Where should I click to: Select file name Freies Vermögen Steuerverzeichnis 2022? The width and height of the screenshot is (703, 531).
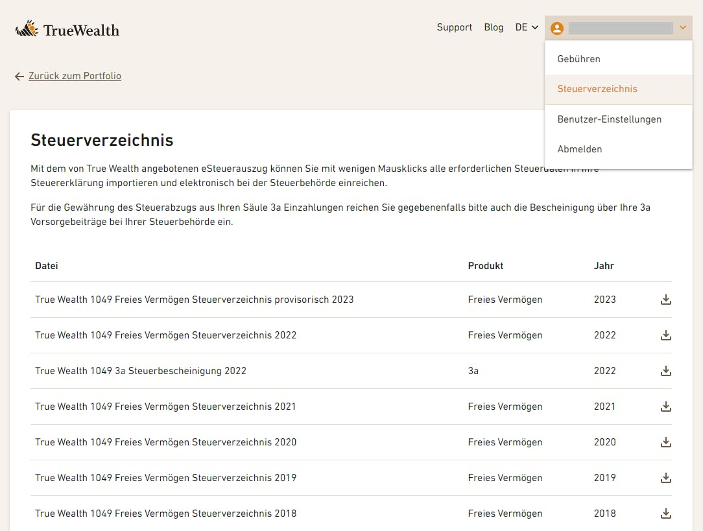point(166,335)
